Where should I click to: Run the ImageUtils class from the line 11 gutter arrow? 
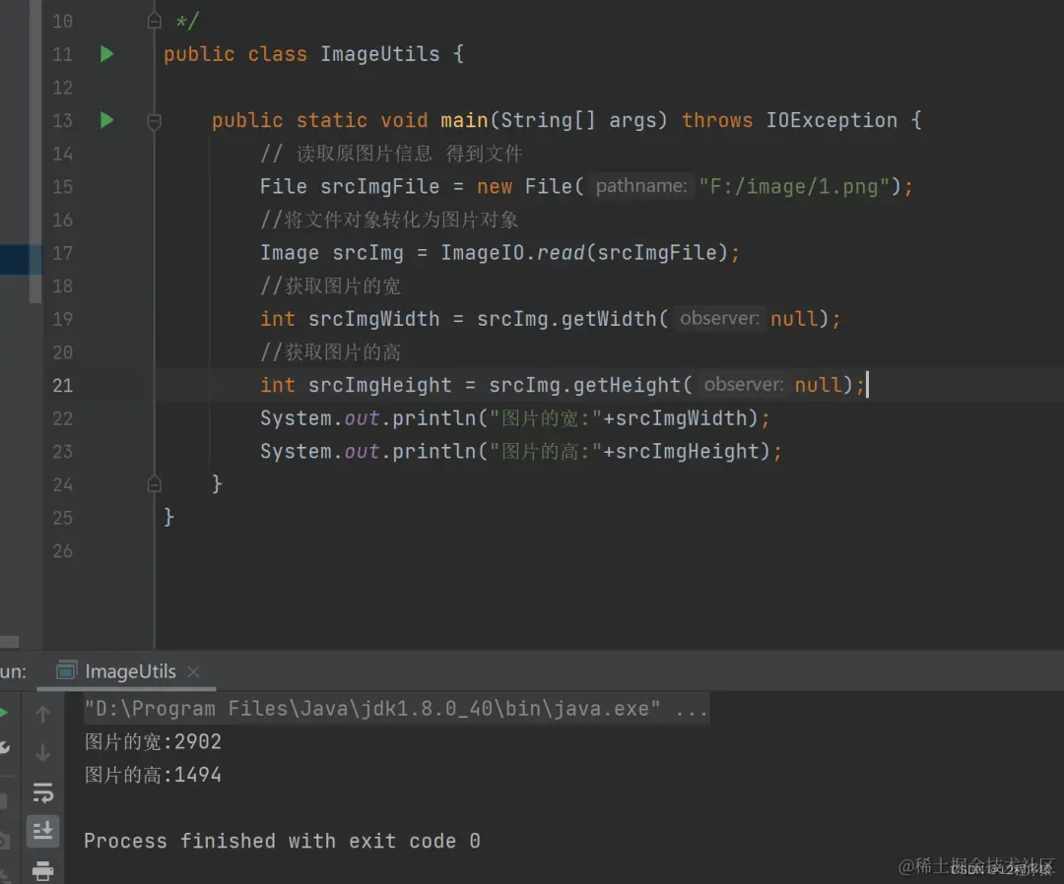click(x=106, y=53)
